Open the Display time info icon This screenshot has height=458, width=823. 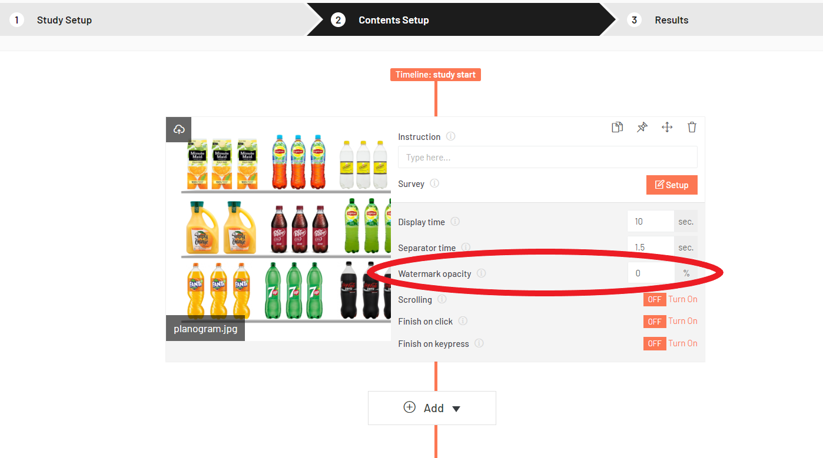(x=455, y=222)
